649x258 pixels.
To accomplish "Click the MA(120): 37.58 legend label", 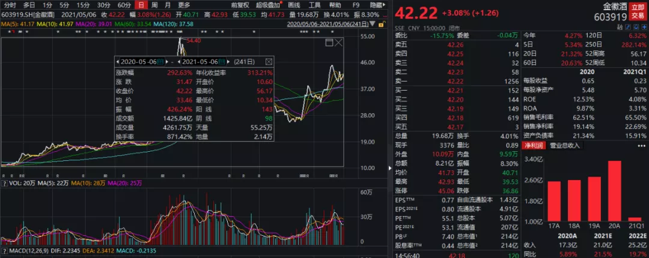I will coord(172,24).
